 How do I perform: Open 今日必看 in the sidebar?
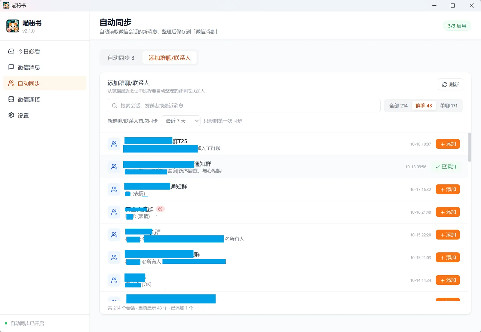pyautogui.click(x=44, y=51)
